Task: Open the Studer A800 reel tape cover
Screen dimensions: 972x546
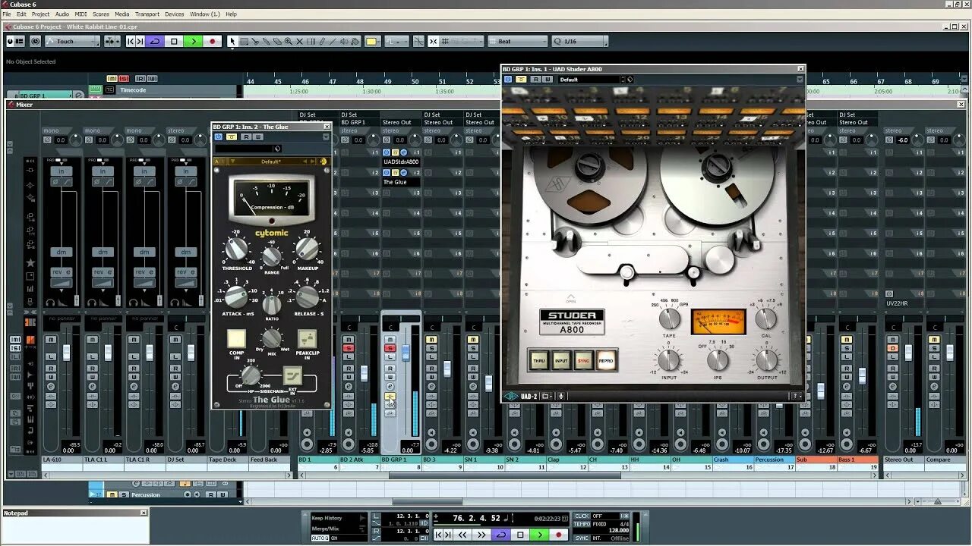Action: point(571,298)
